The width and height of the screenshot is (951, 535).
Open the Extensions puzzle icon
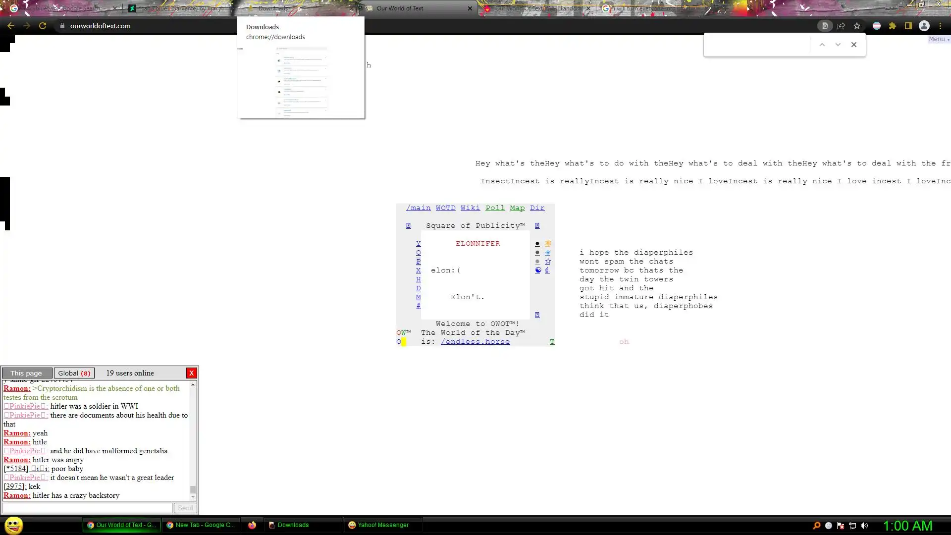893,26
